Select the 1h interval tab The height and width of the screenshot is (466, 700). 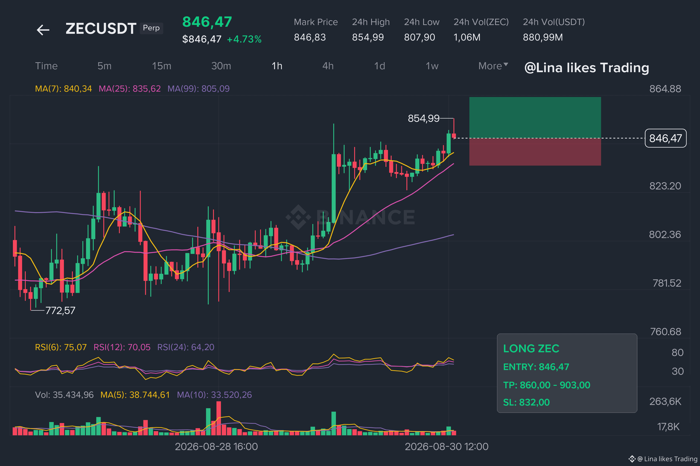(x=277, y=66)
